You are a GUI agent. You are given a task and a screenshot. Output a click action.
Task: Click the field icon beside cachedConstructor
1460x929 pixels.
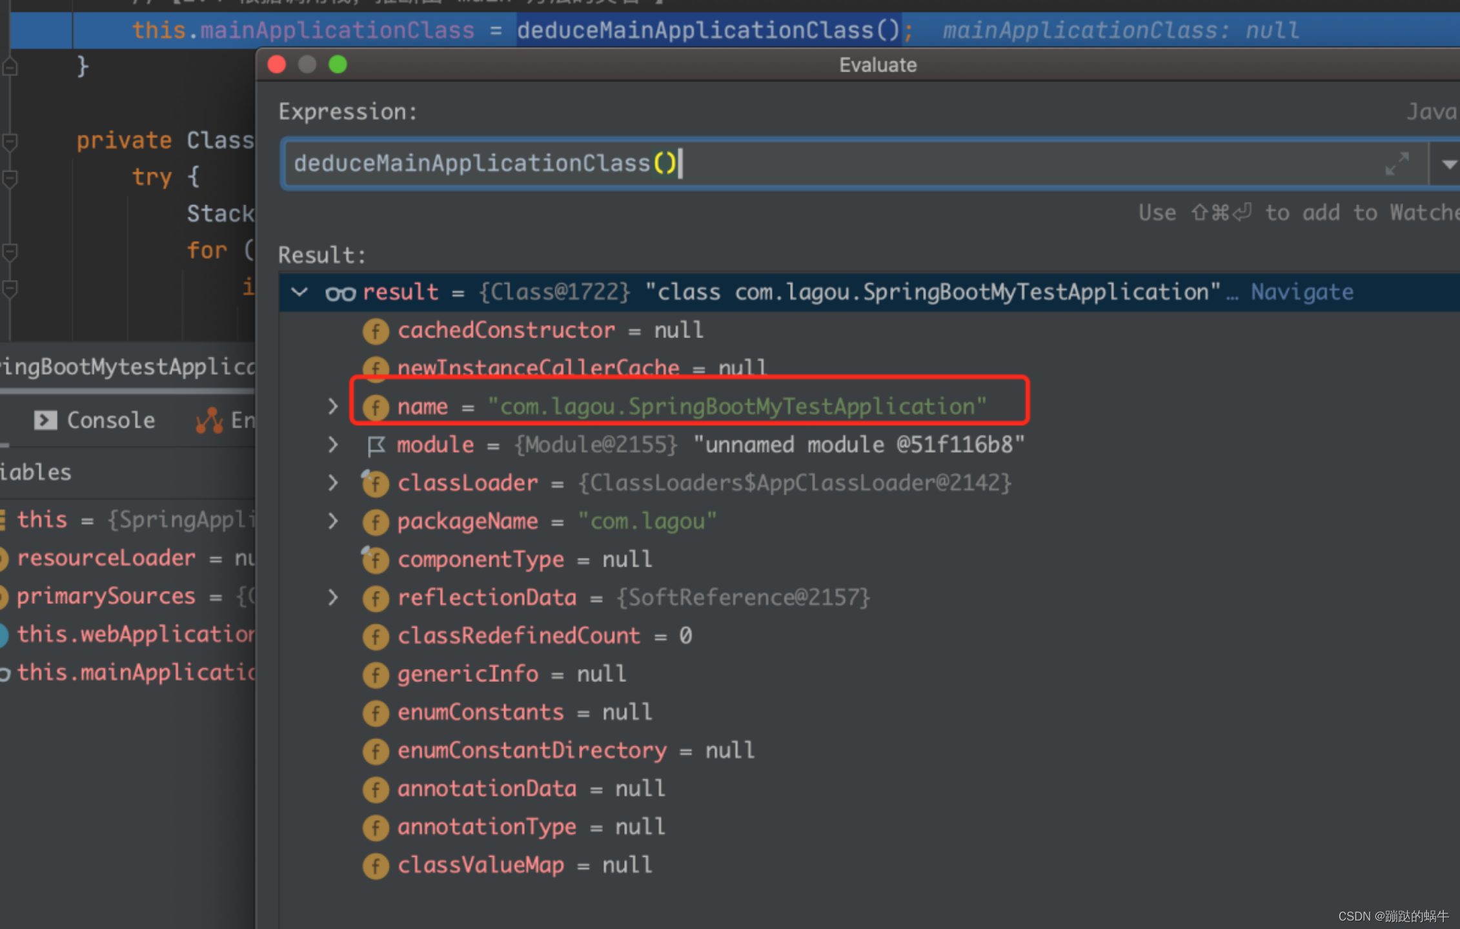[x=376, y=331]
